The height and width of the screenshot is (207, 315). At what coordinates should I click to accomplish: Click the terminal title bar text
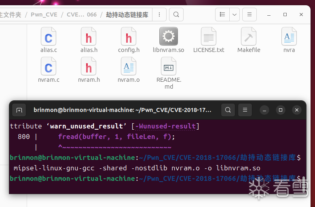point(123,110)
